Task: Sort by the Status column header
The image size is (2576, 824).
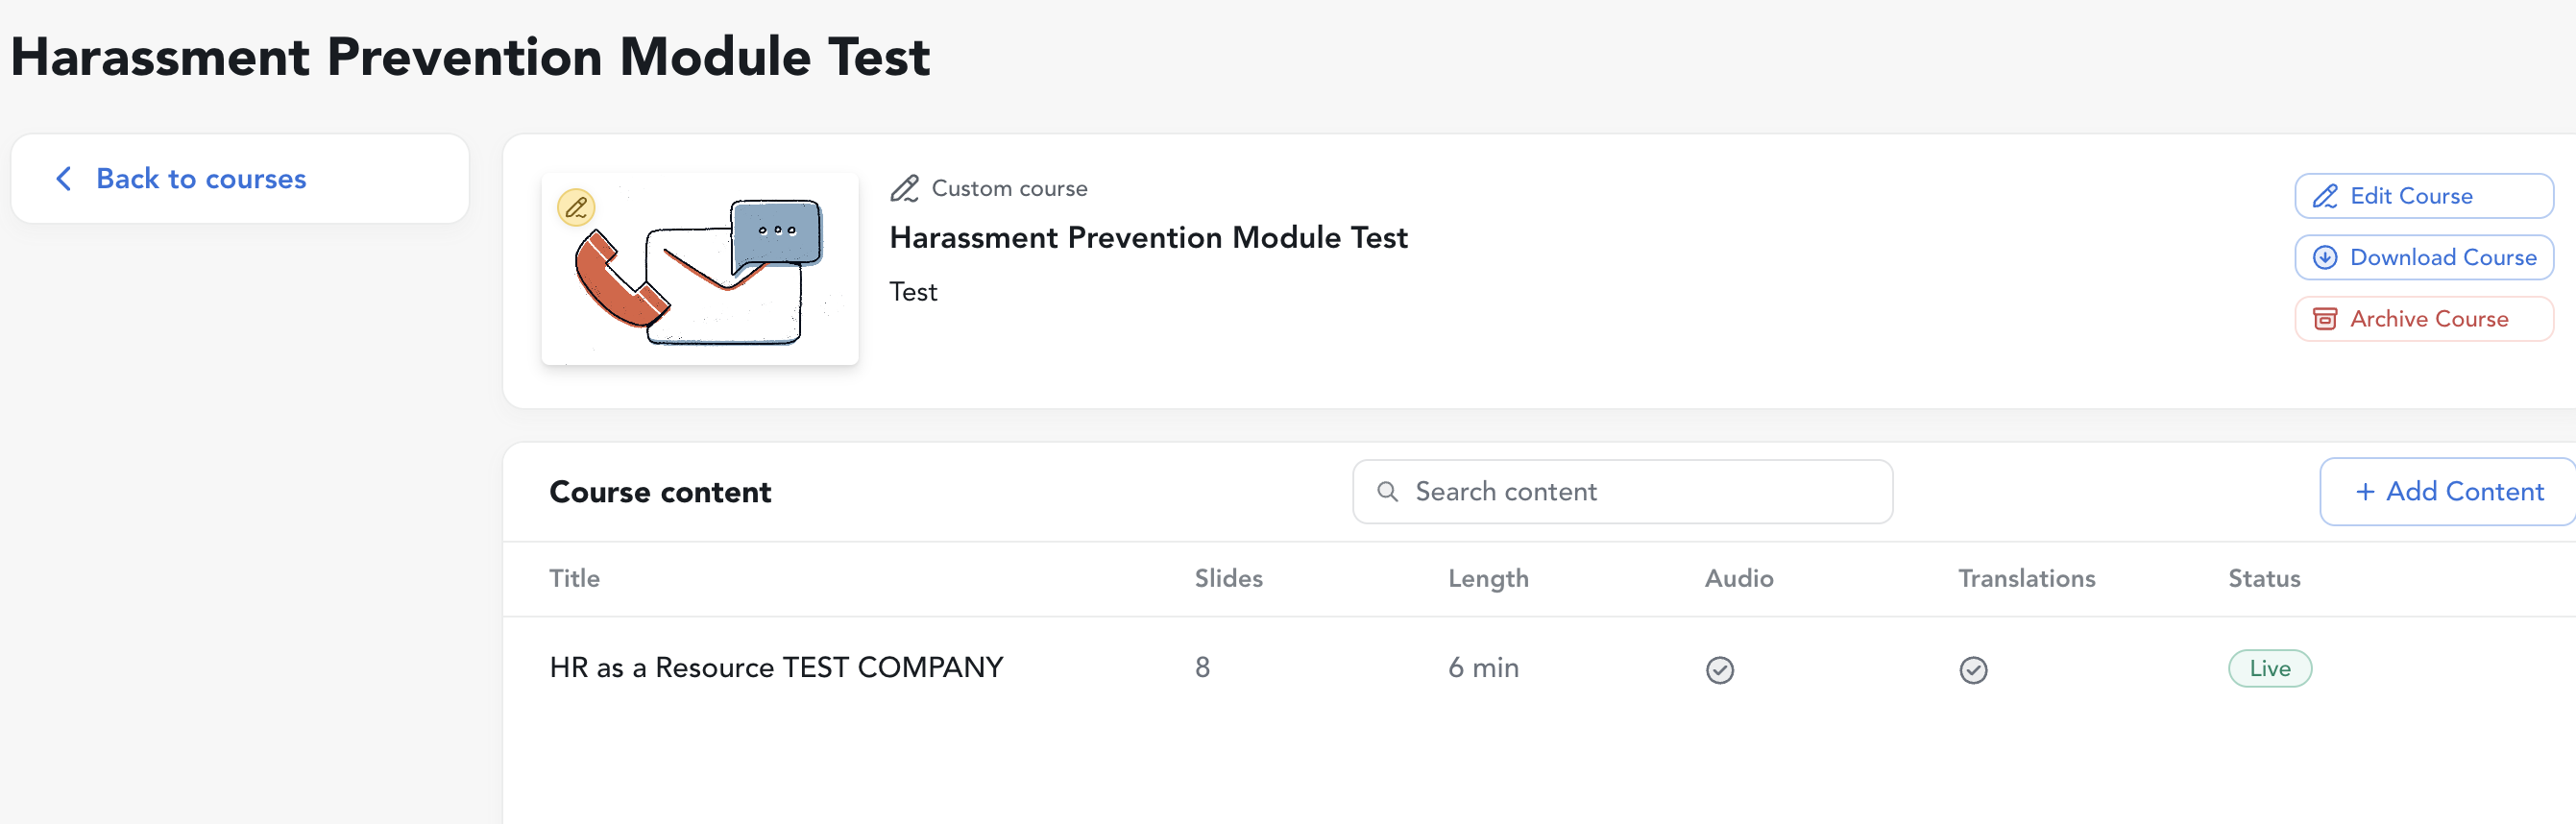Action: (x=2263, y=579)
